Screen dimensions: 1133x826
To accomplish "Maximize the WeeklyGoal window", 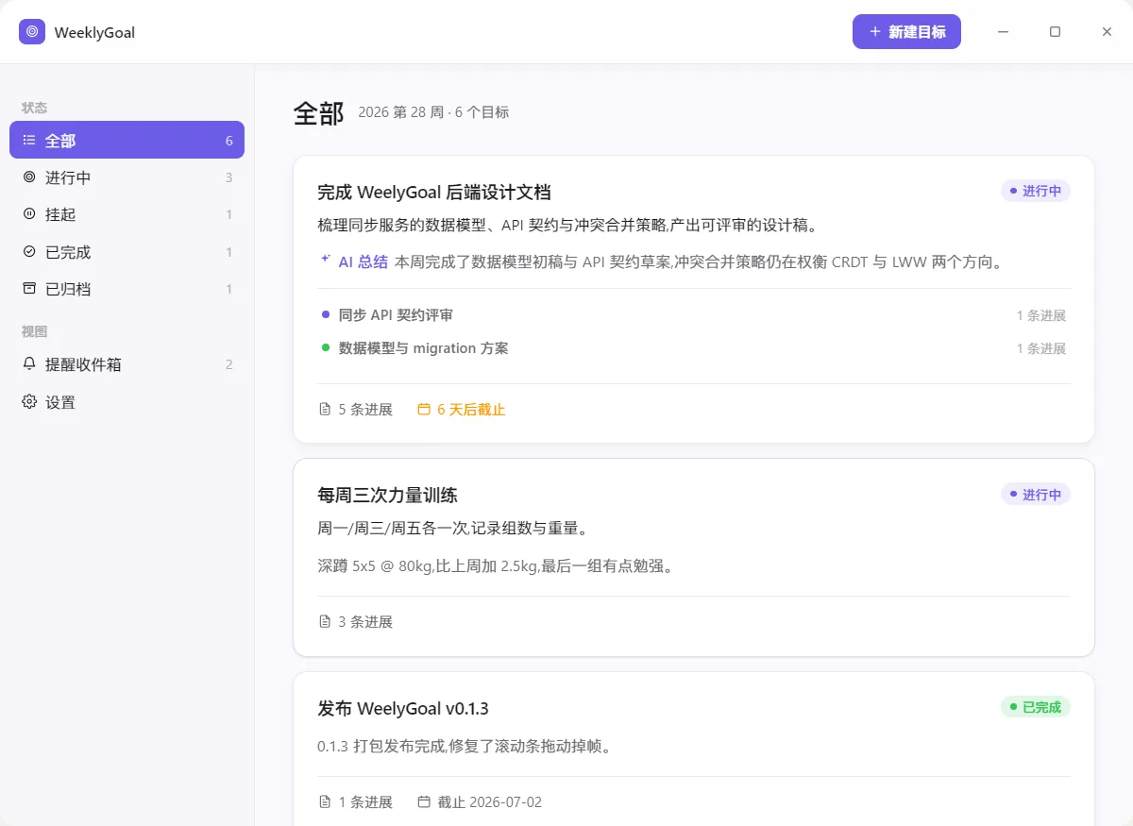I will [x=1055, y=31].
